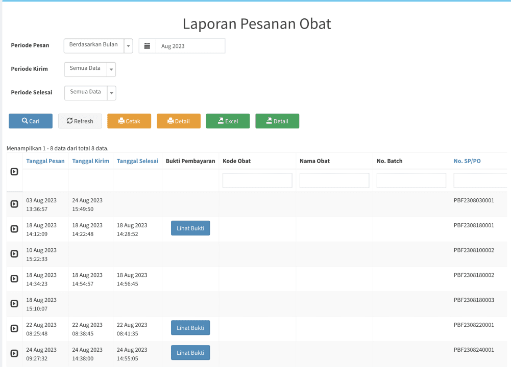Select the PBF2308180001 order number cell
The height and width of the screenshot is (367, 511).
point(474,225)
